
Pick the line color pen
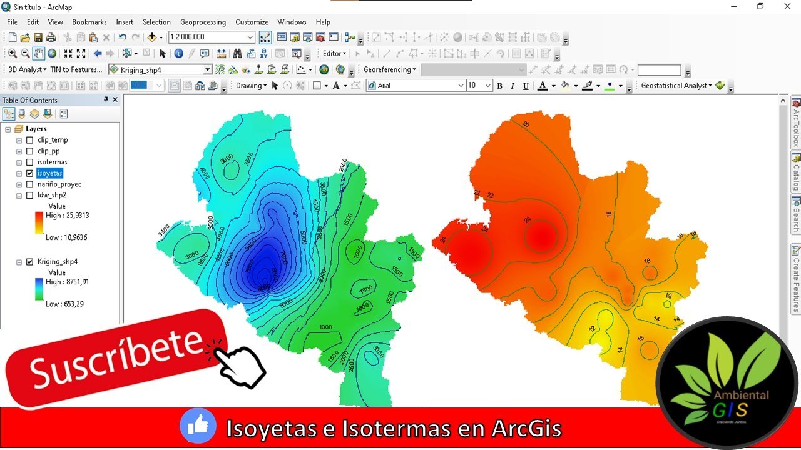pos(587,86)
